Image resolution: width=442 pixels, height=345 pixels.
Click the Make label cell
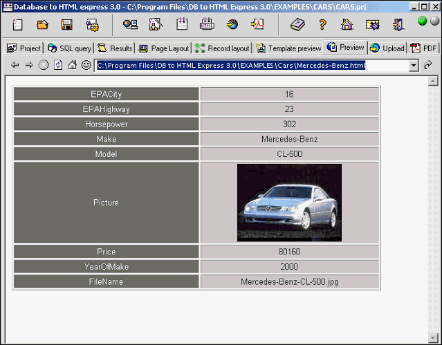(106, 139)
